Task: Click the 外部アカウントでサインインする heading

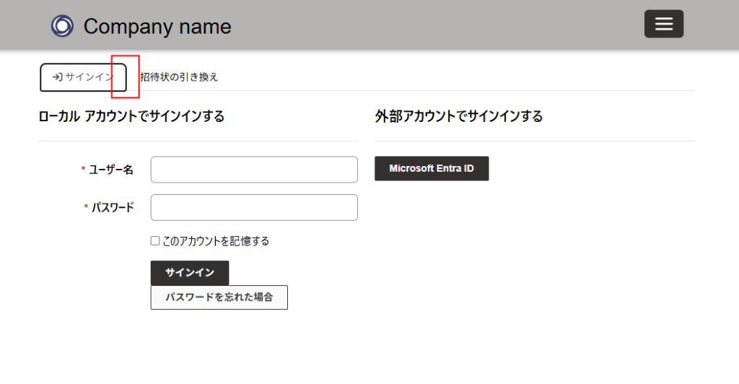Action: click(459, 116)
